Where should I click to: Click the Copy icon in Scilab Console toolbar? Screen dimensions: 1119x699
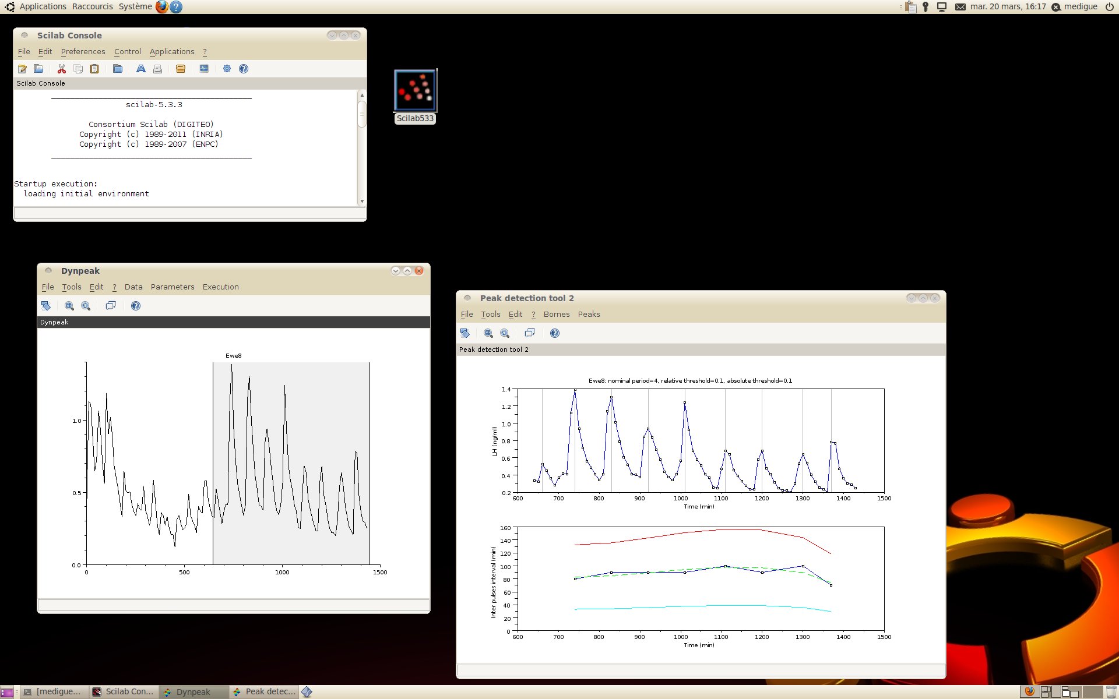point(78,69)
